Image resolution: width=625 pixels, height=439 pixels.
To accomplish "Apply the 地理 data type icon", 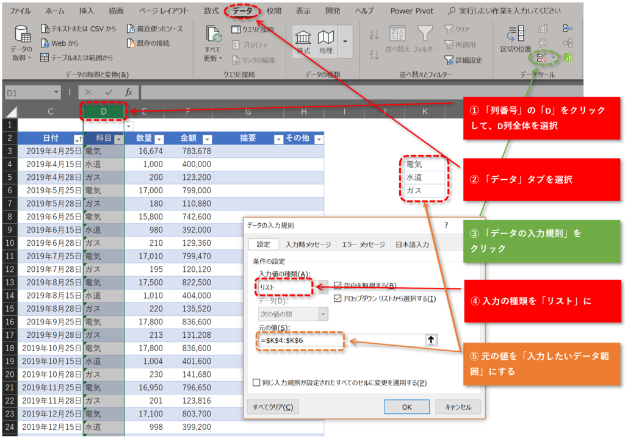I will click(325, 37).
